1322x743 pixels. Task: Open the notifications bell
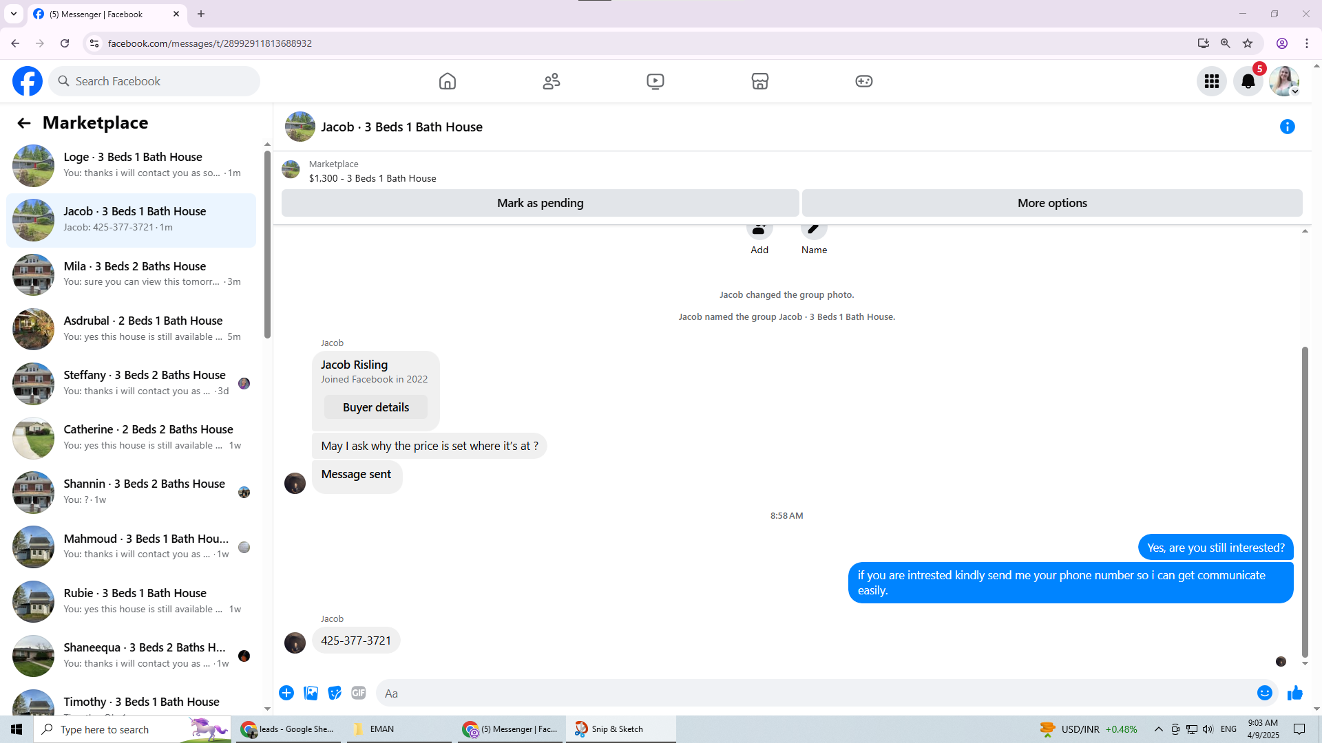tap(1248, 81)
